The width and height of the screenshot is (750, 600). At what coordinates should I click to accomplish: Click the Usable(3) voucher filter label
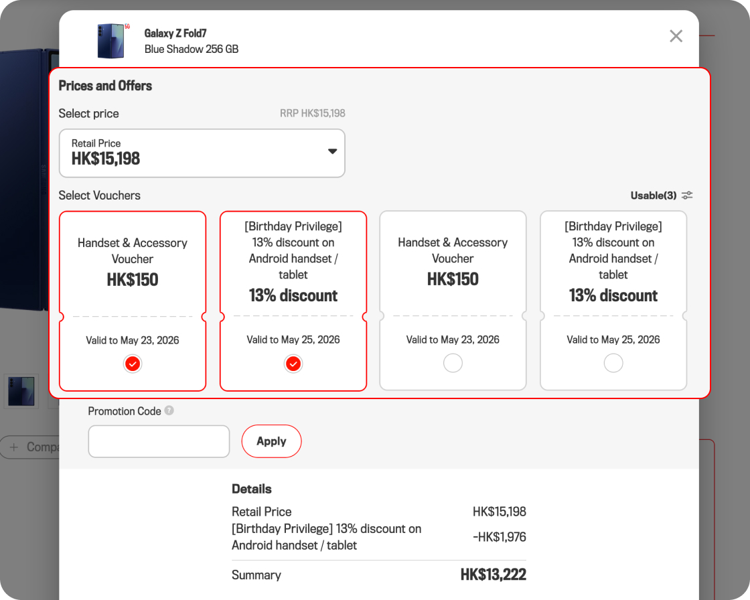tap(653, 196)
